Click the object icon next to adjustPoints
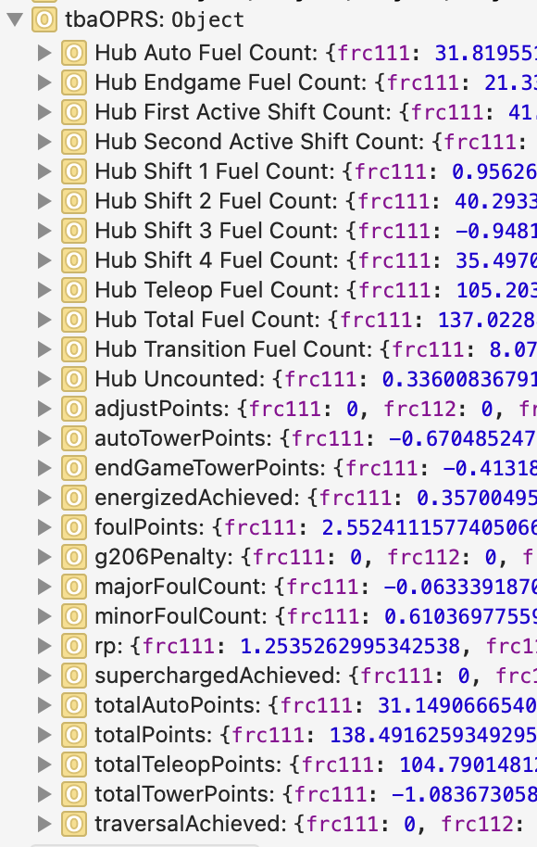 (x=74, y=409)
